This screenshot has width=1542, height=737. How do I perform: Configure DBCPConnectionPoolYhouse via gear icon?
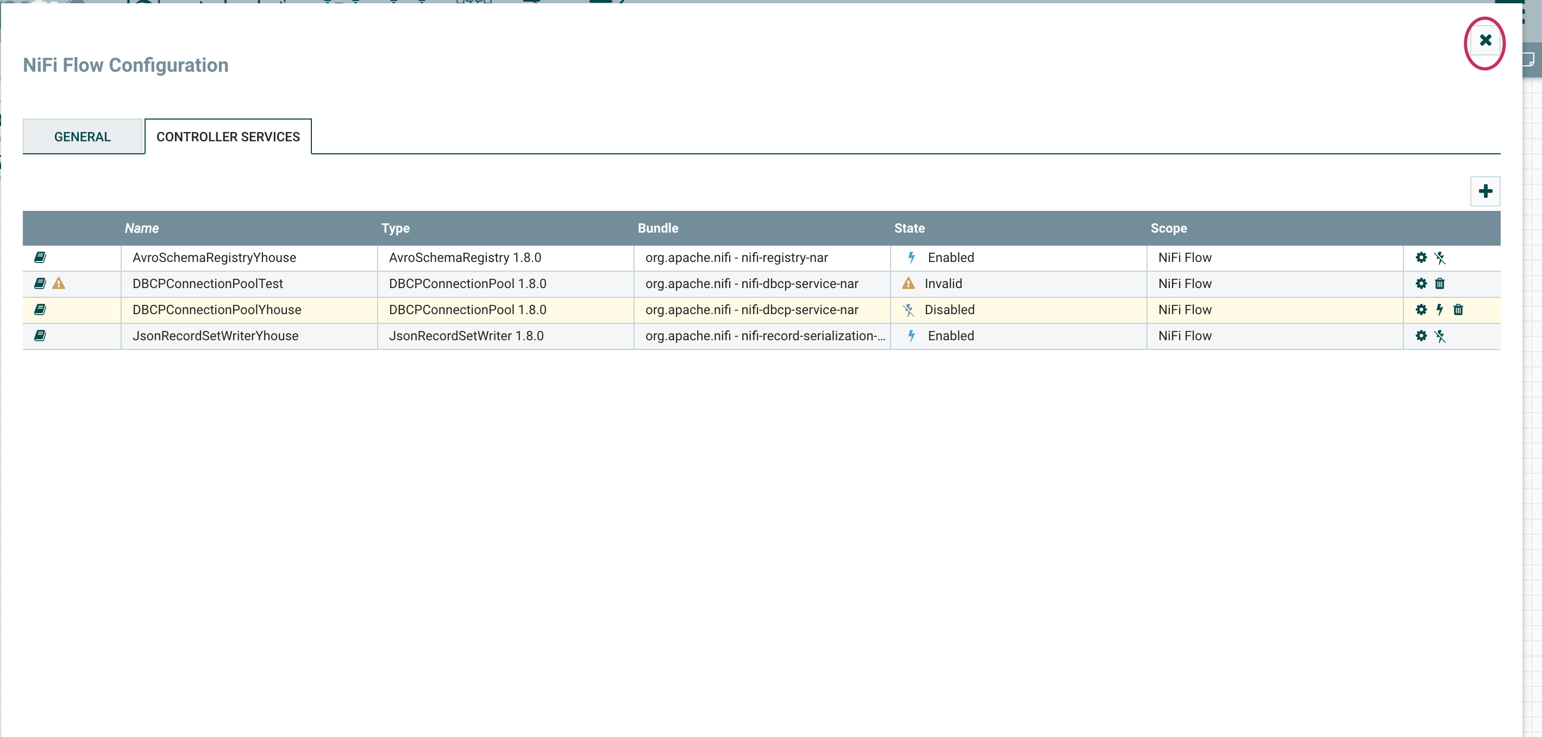1420,309
